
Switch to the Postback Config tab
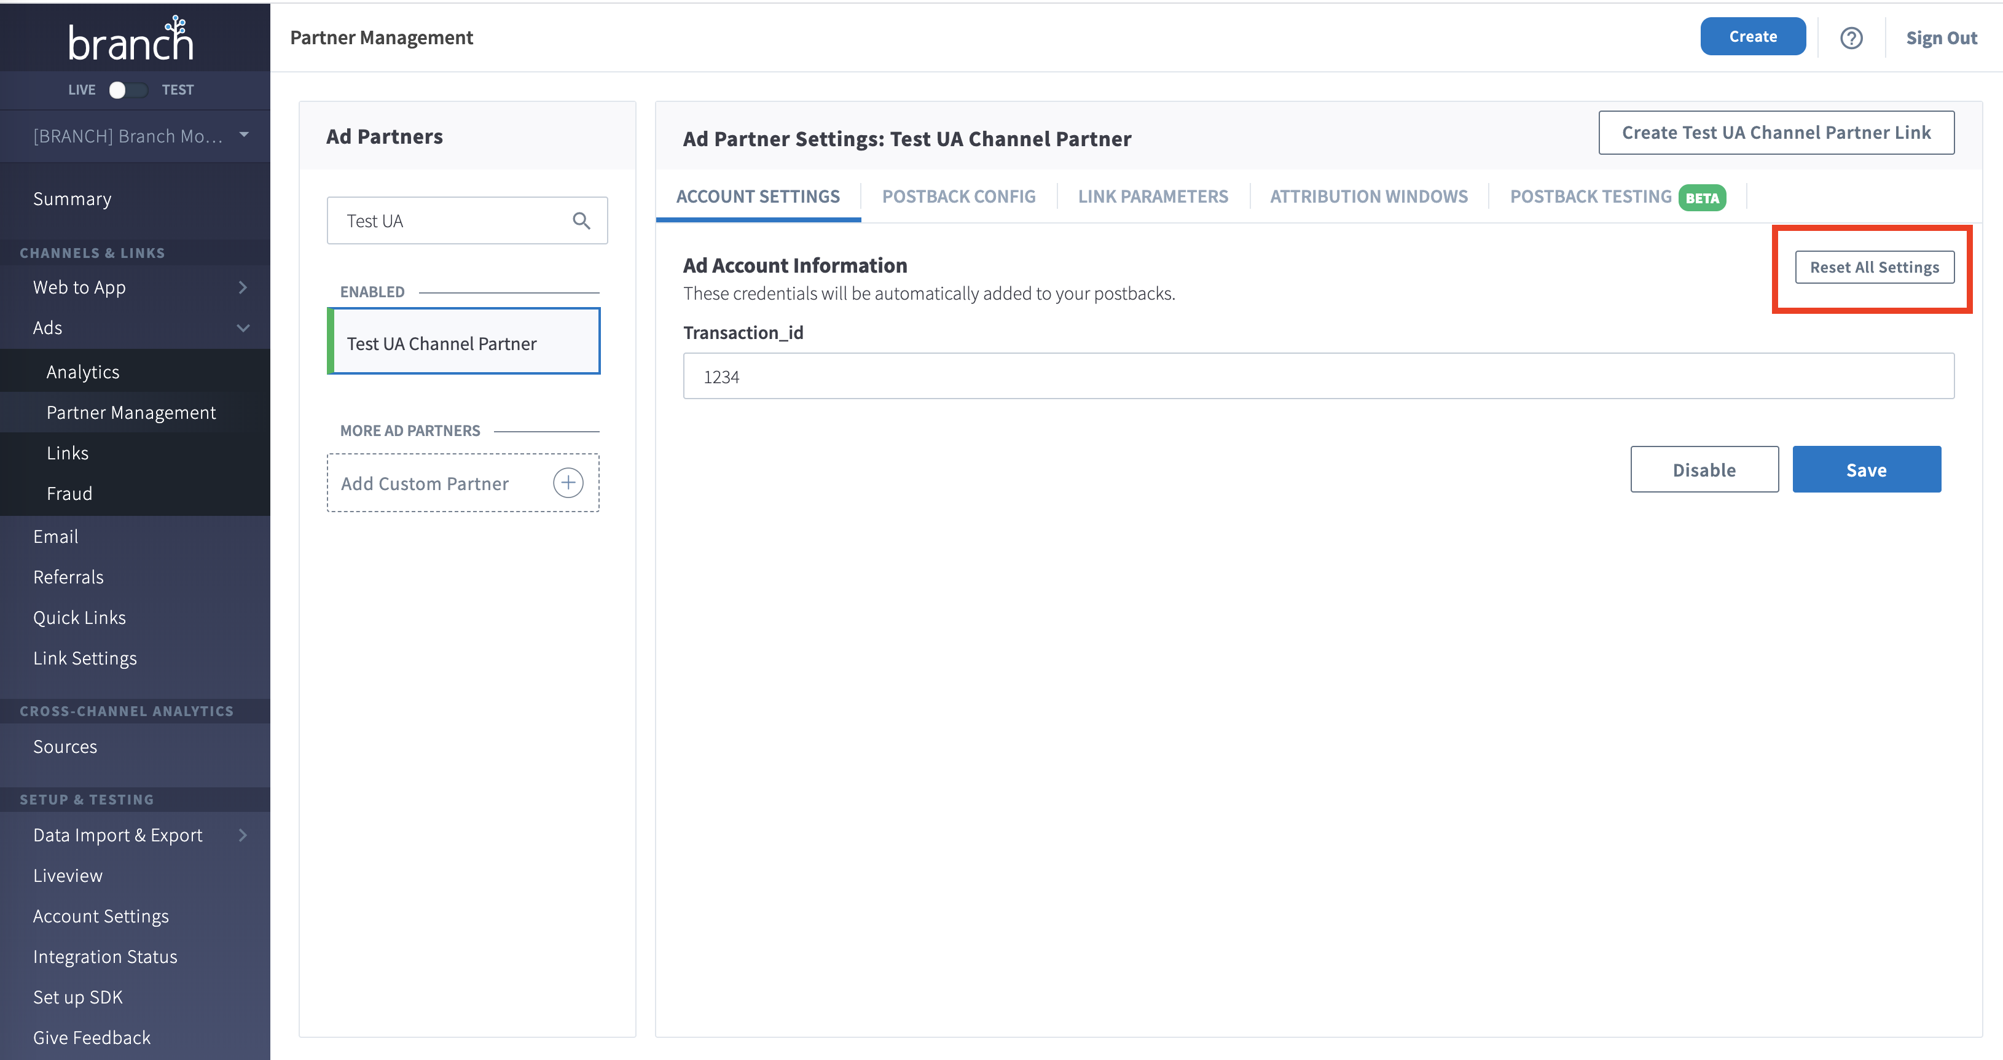coord(958,197)
